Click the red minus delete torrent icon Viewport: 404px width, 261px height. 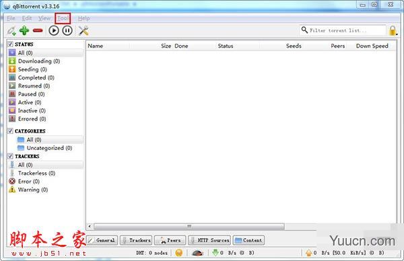38,31
